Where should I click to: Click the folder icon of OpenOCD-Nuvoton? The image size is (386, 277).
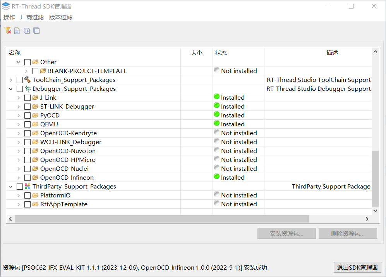[36, 151]
